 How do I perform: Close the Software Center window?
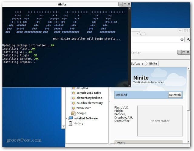click(188, 52)
